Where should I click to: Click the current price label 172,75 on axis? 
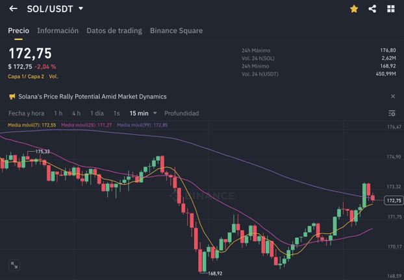point(394,201)
